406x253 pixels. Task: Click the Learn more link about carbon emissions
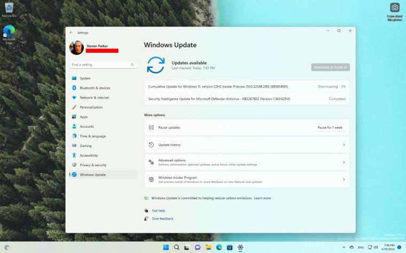coord(262,198)
